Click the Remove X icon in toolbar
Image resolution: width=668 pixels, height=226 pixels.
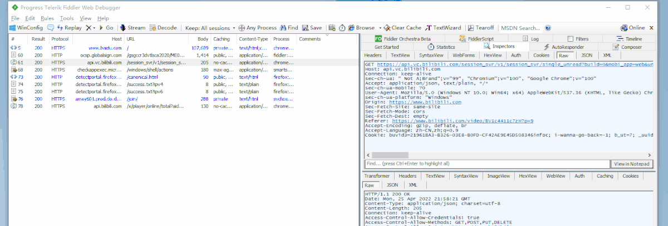pyautogui.click(x=89, y=27)
